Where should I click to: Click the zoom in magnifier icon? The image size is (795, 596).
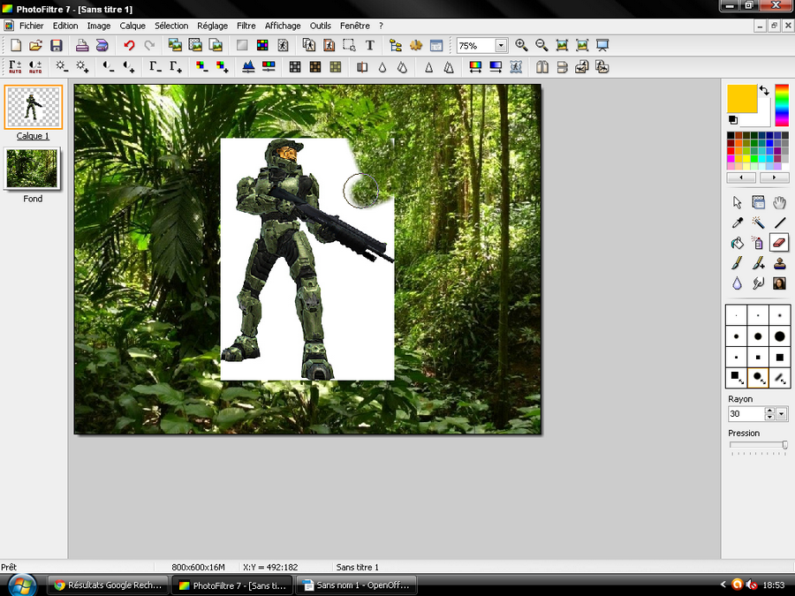click(x=521, y=46)
